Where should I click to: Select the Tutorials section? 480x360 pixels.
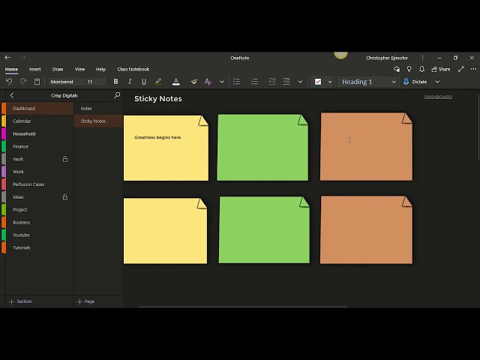[x=40, y=247]
